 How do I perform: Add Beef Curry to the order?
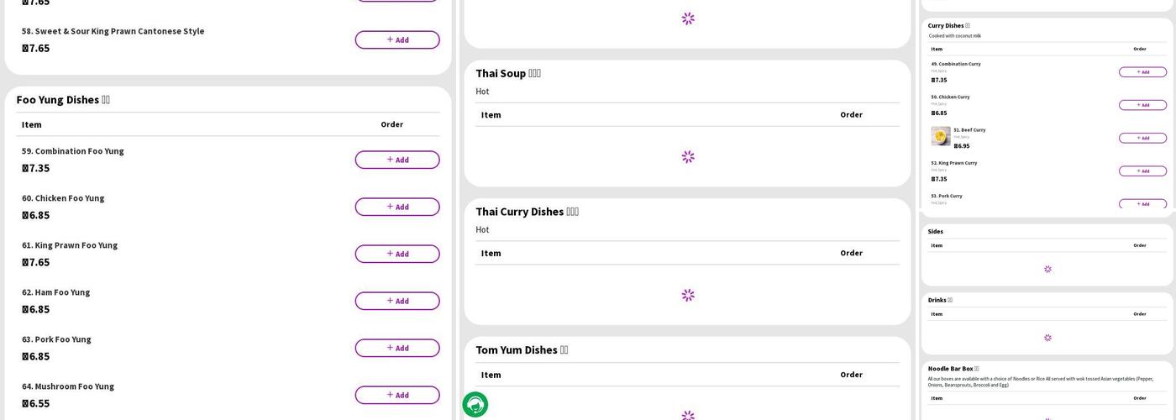click(x=1142, y=138)
